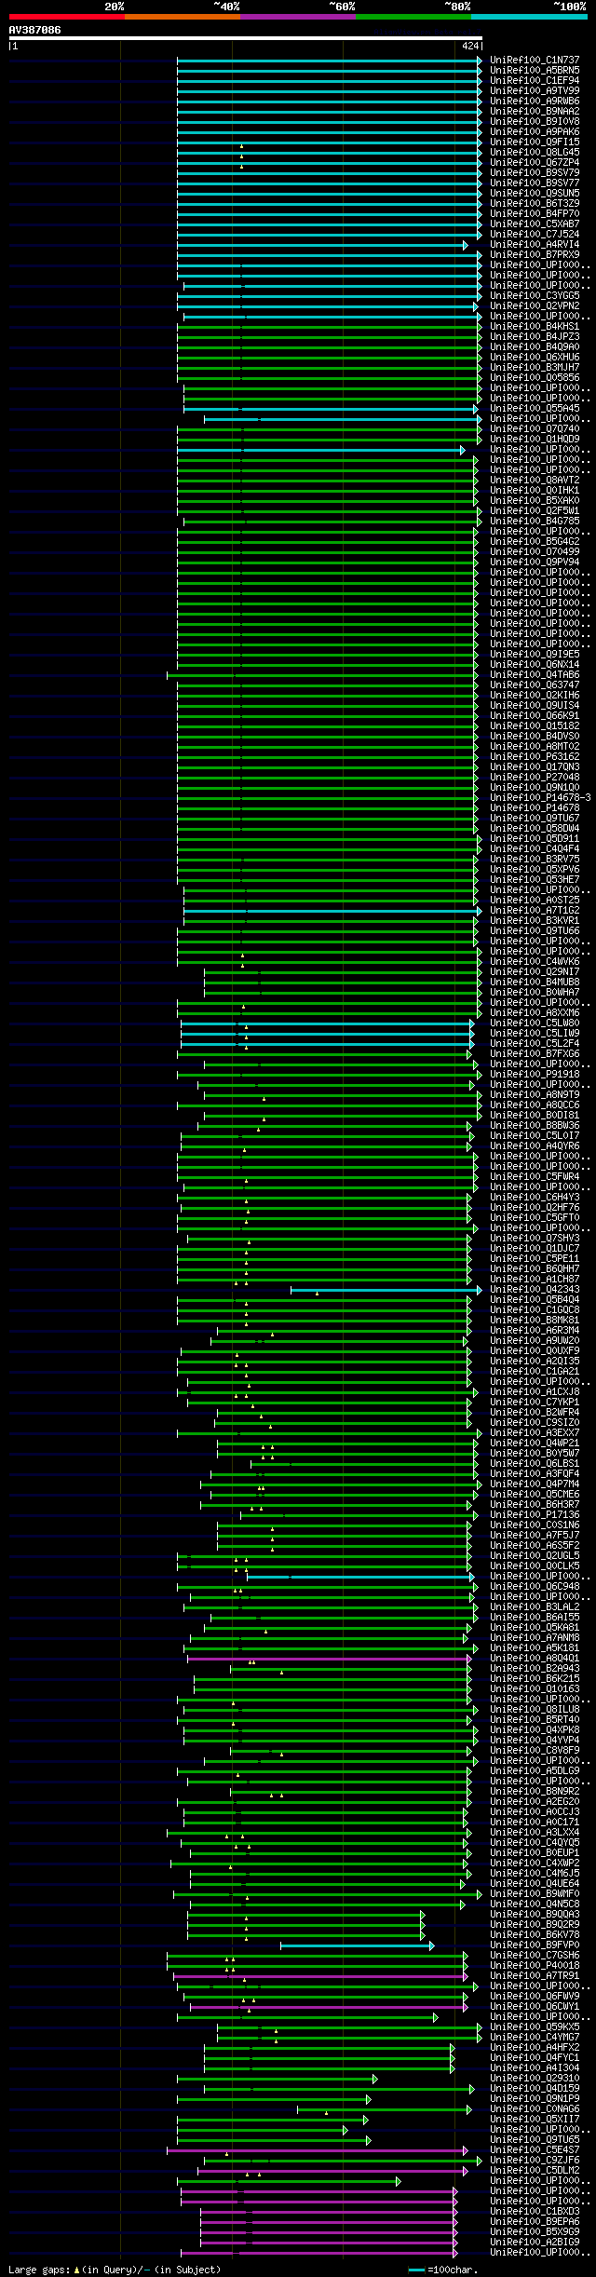This screenshot has height=2277, width=596.
Task: Select hit UniRef100_Q6C948
Action: (x=535, y=1587)
